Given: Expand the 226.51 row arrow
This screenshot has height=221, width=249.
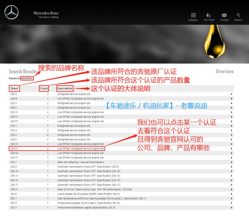Looking at the screenshot, I should tap(232, 98).
